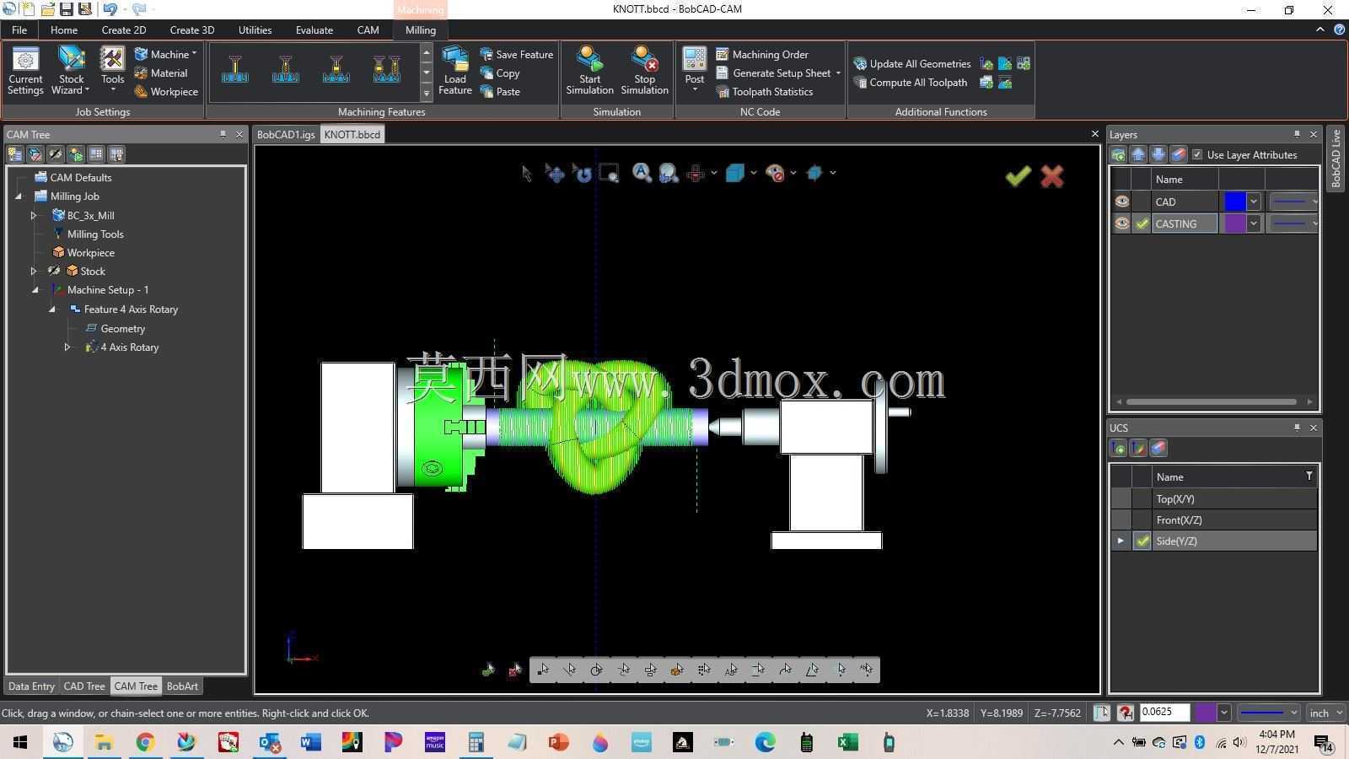Screen dimensions: 1349x759
Task: Pin the CAM Tree panel
Action: coord(223,134)
